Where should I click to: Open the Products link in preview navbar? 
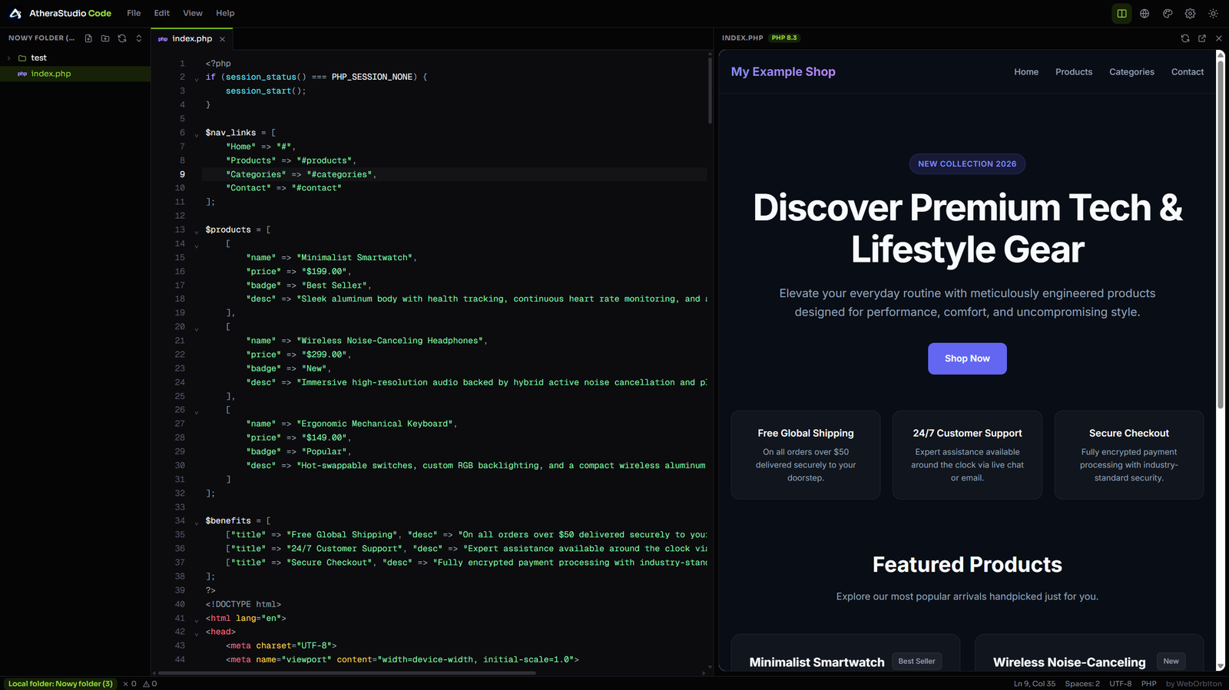1074,72
